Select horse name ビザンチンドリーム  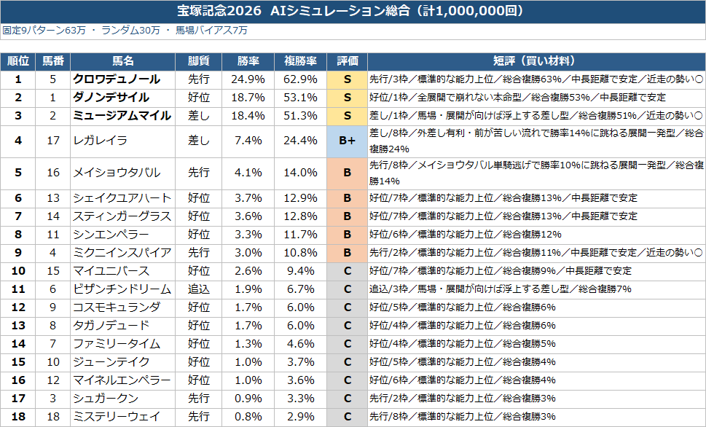(122, 289)
